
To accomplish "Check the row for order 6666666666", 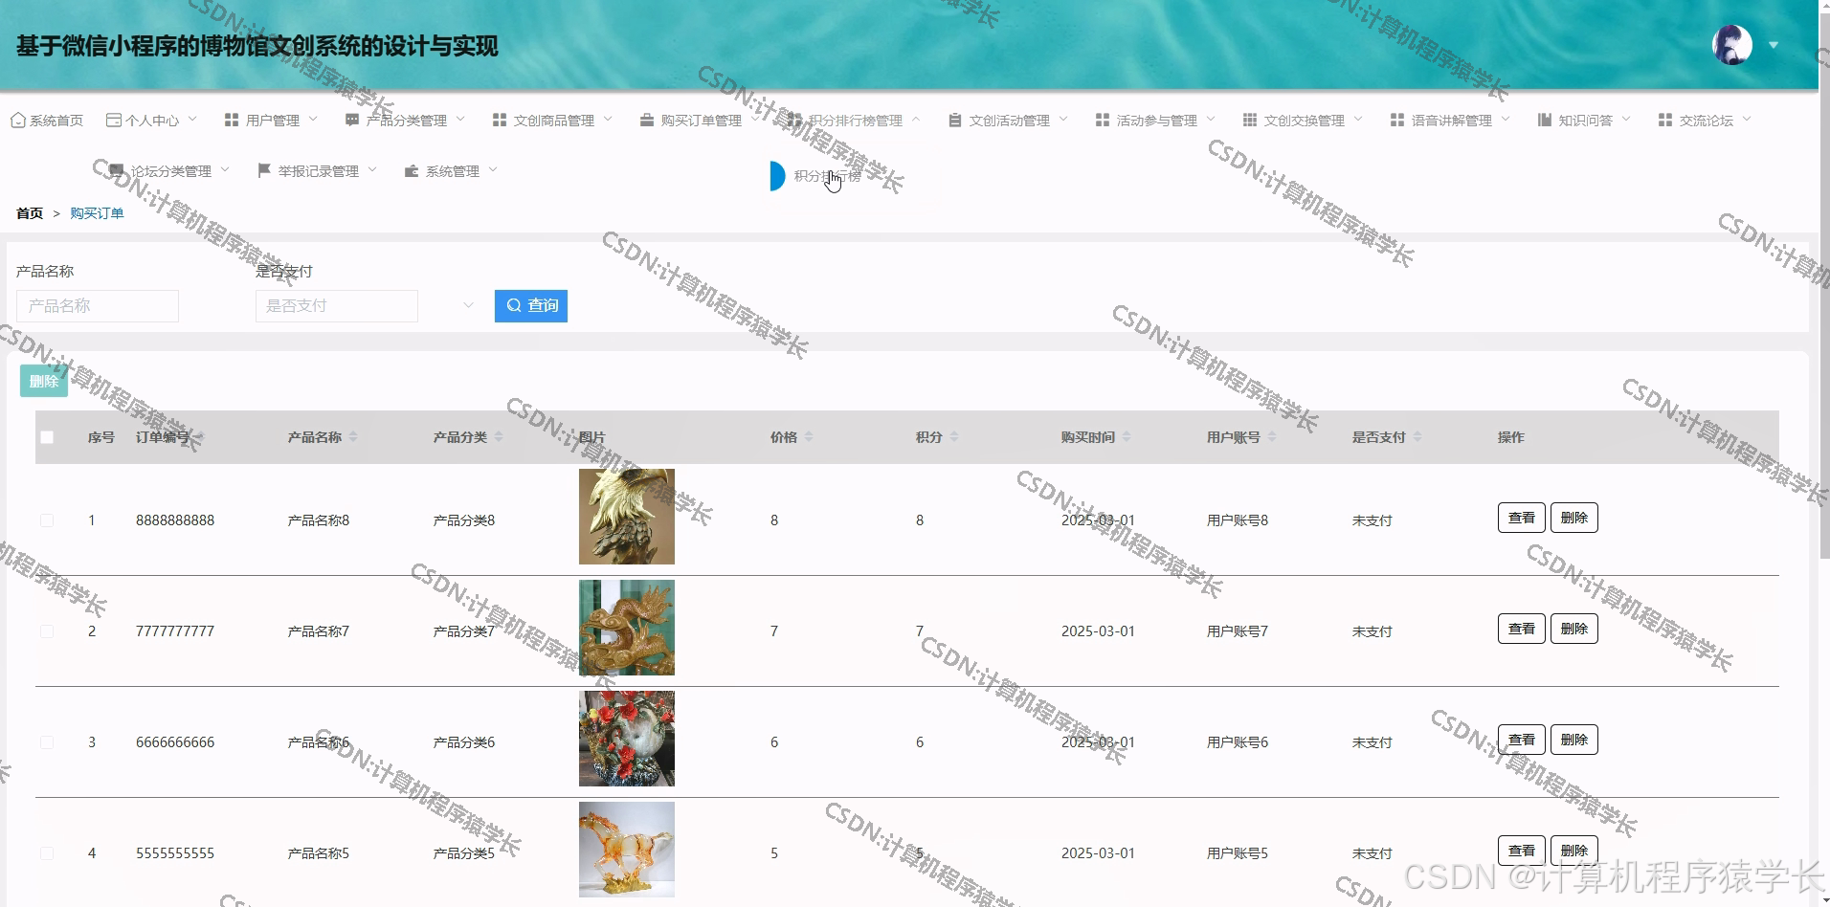I will [47, 742].
